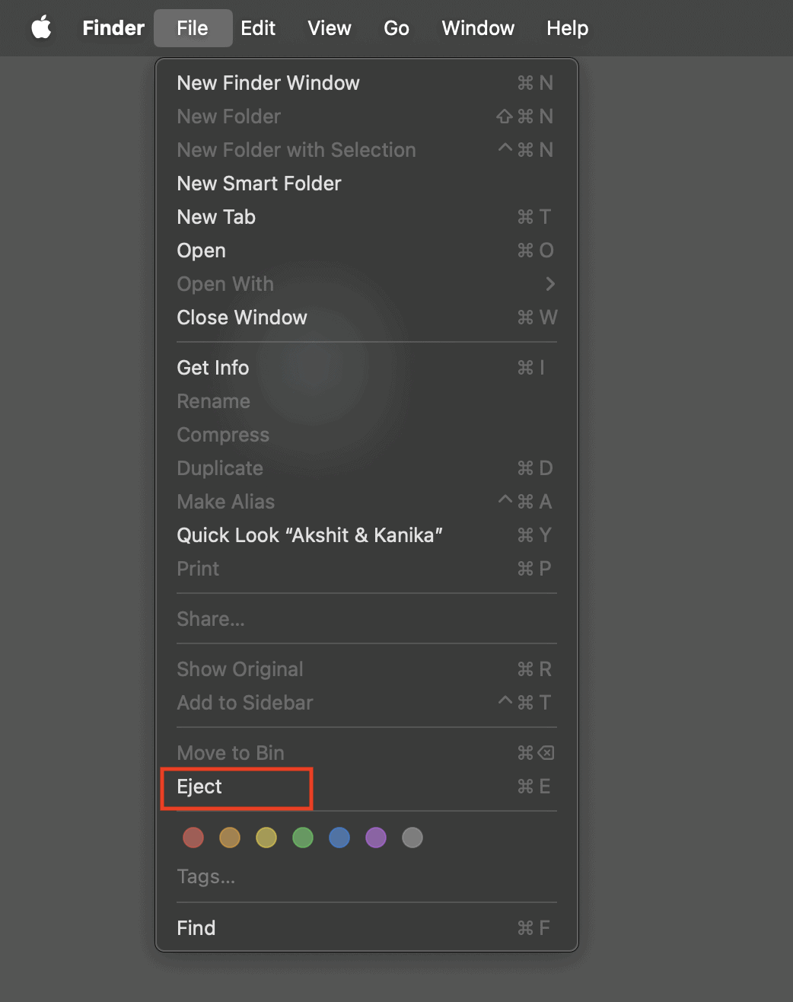793x1002 pixels.
Task: Open the Go menu in menu bar
Action: (396, 28)
